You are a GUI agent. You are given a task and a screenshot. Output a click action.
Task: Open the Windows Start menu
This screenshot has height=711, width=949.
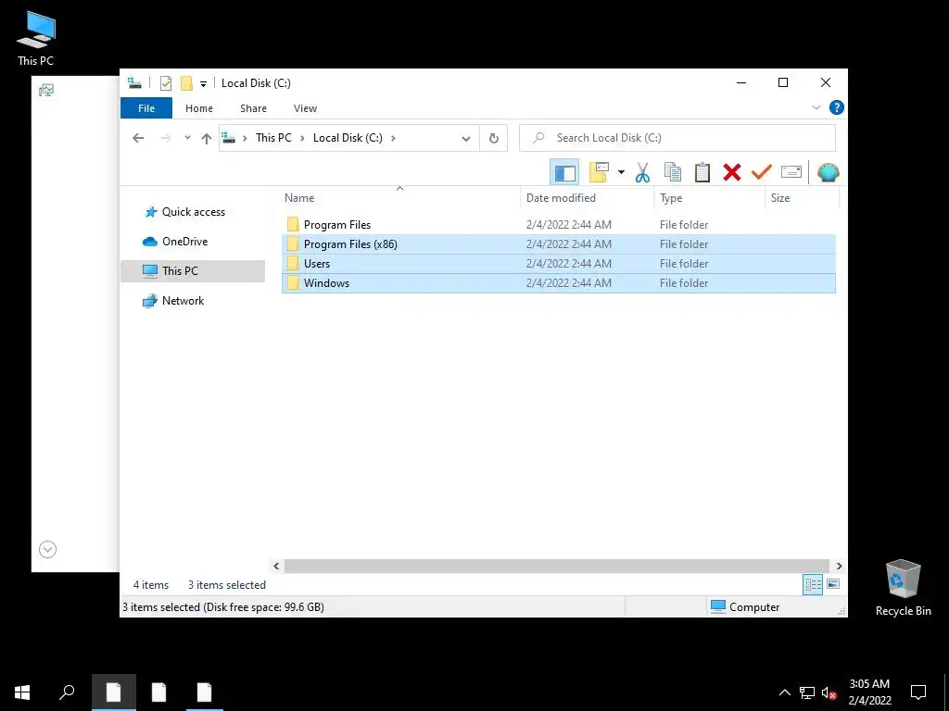pyautogui.click(x=22, y=692)
